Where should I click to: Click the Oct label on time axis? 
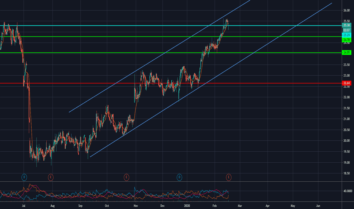point(107,206)
